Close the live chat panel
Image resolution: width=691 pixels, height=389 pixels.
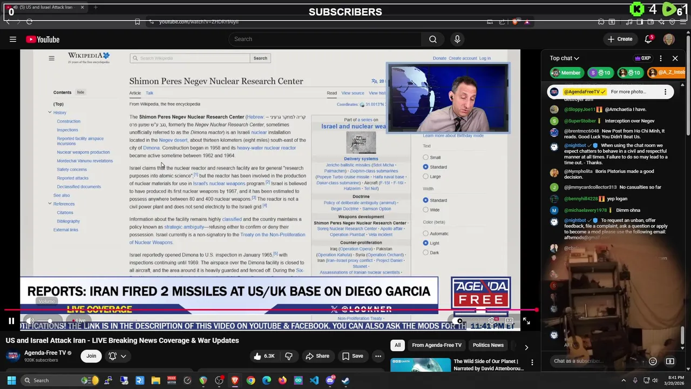(x=675, y=58)
